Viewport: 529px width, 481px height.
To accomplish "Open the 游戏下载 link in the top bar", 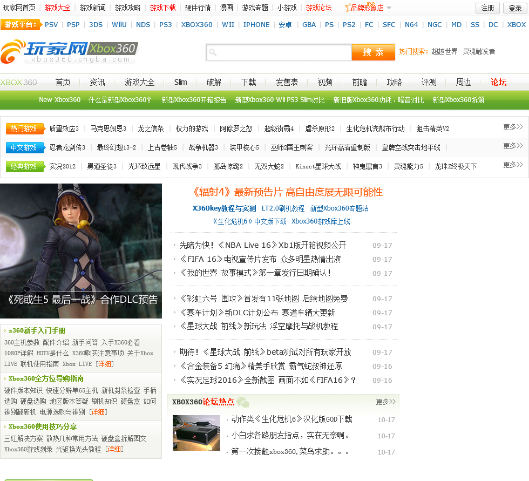I will tap(162, 8).
